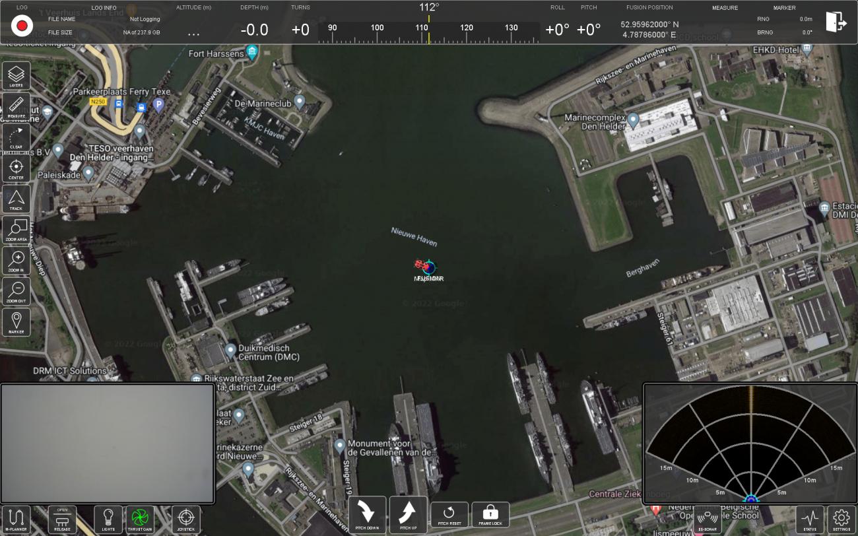
Task: Select the Measure ruler tool
Action: tap(16, 107)
